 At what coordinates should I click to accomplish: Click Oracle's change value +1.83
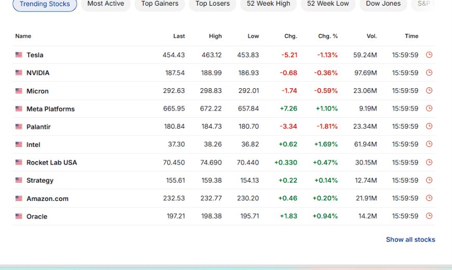tap(288, 216)
